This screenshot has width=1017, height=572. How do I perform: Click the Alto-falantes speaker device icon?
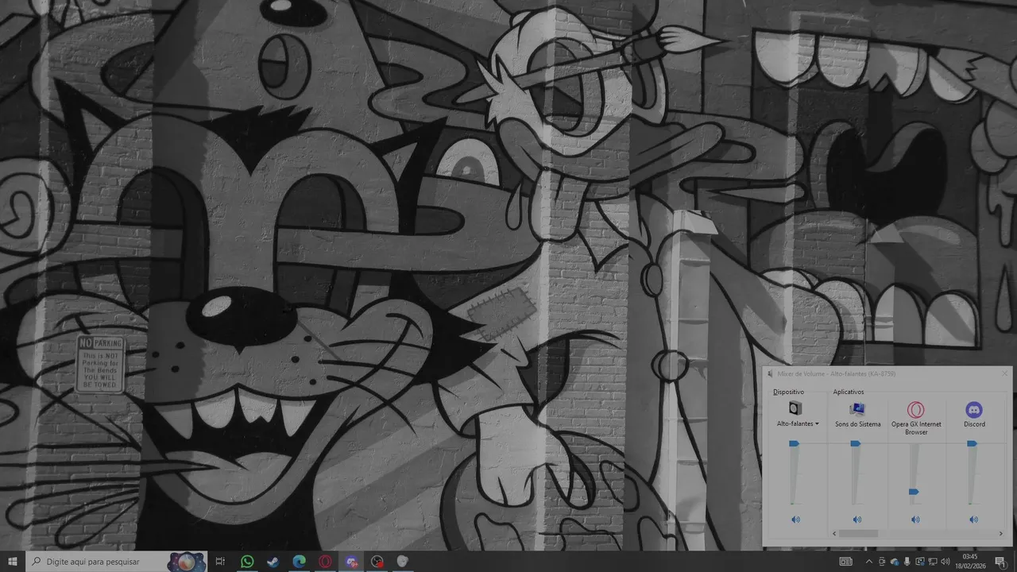[795, 408]
